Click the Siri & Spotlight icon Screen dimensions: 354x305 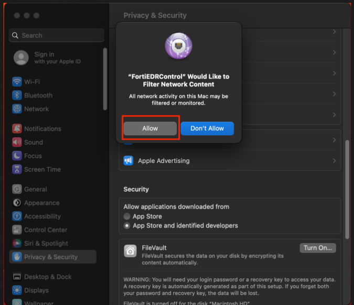click(17, 243)
